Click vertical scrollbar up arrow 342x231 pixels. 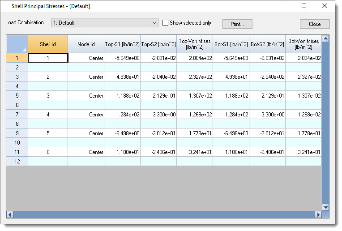(x=325, y=39)
